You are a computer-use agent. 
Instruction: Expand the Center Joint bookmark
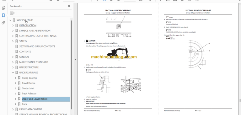[x=15, y=88]
